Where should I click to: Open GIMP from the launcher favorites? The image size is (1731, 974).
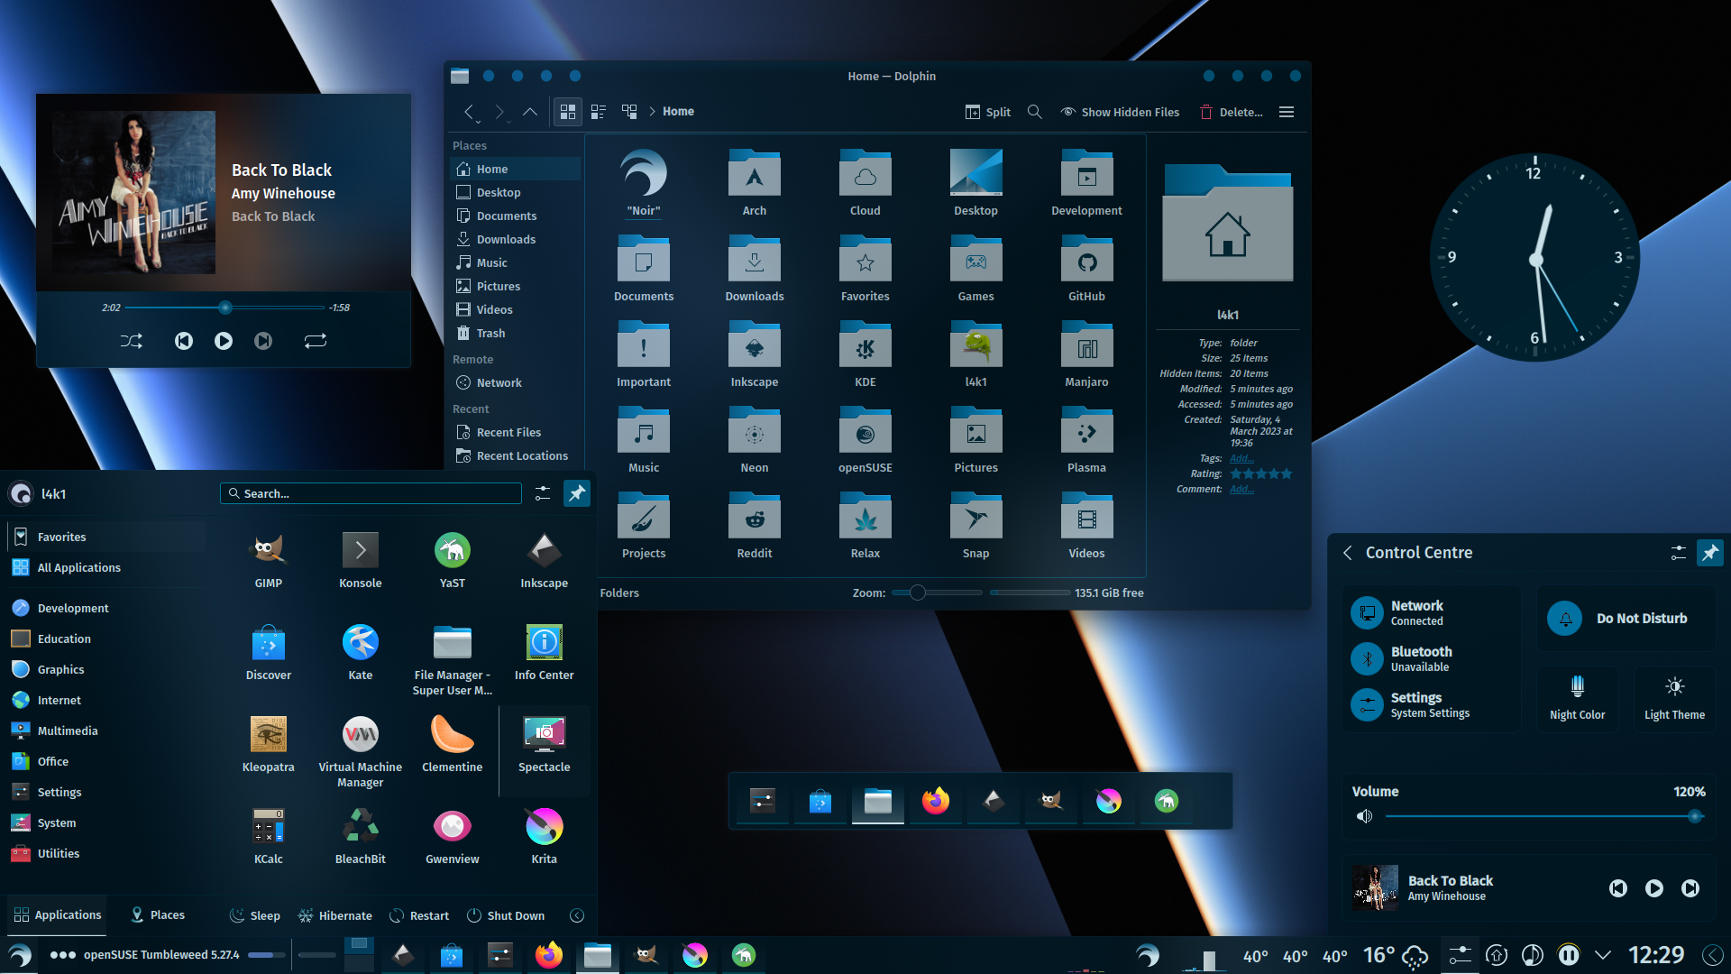268,560
